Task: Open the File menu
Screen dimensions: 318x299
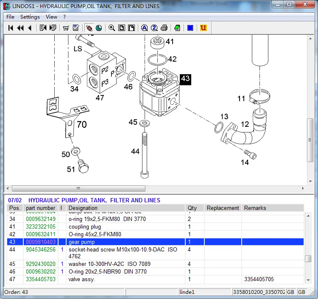Action: pos(10,17)
